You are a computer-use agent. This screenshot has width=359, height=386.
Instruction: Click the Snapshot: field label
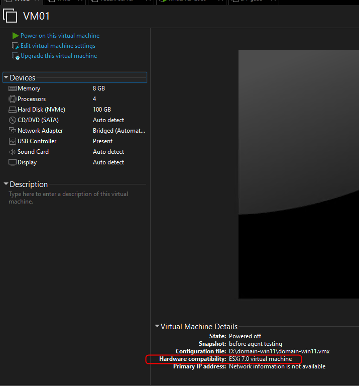tap(212, 344)
